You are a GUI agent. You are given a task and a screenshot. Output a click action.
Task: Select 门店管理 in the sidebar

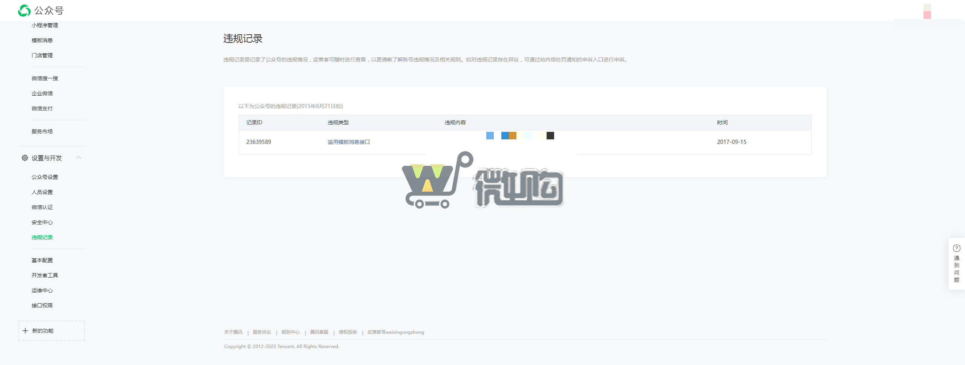tap(42, 55)
